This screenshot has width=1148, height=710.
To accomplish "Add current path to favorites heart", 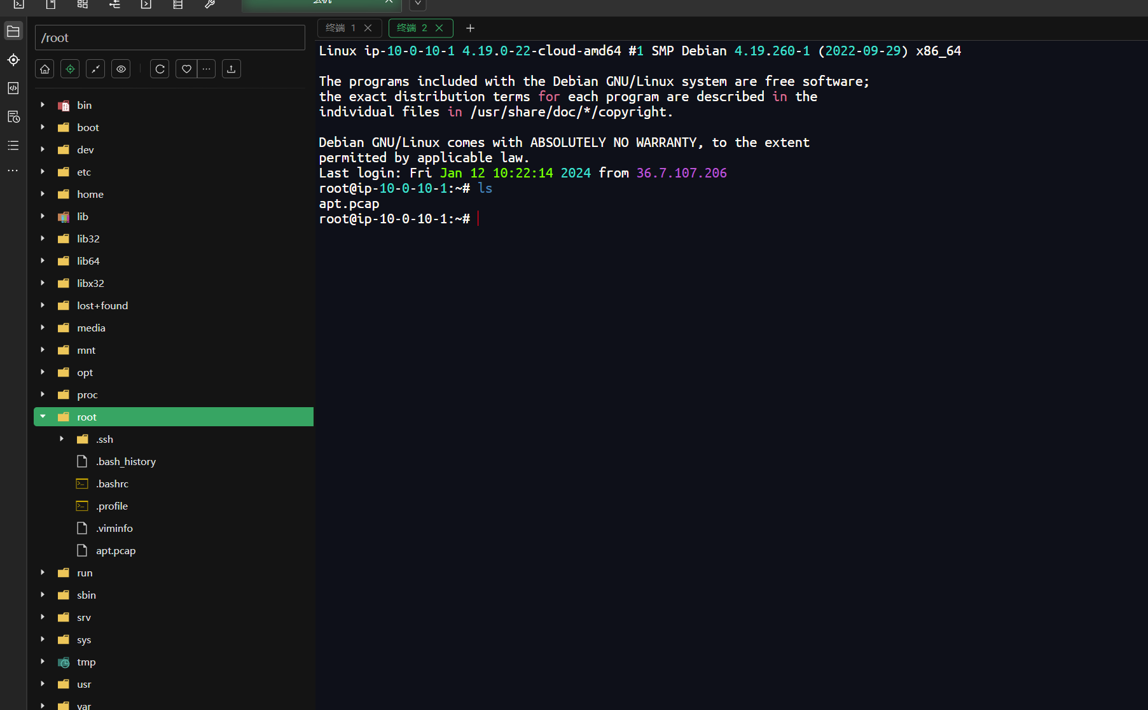I will 186,69.
